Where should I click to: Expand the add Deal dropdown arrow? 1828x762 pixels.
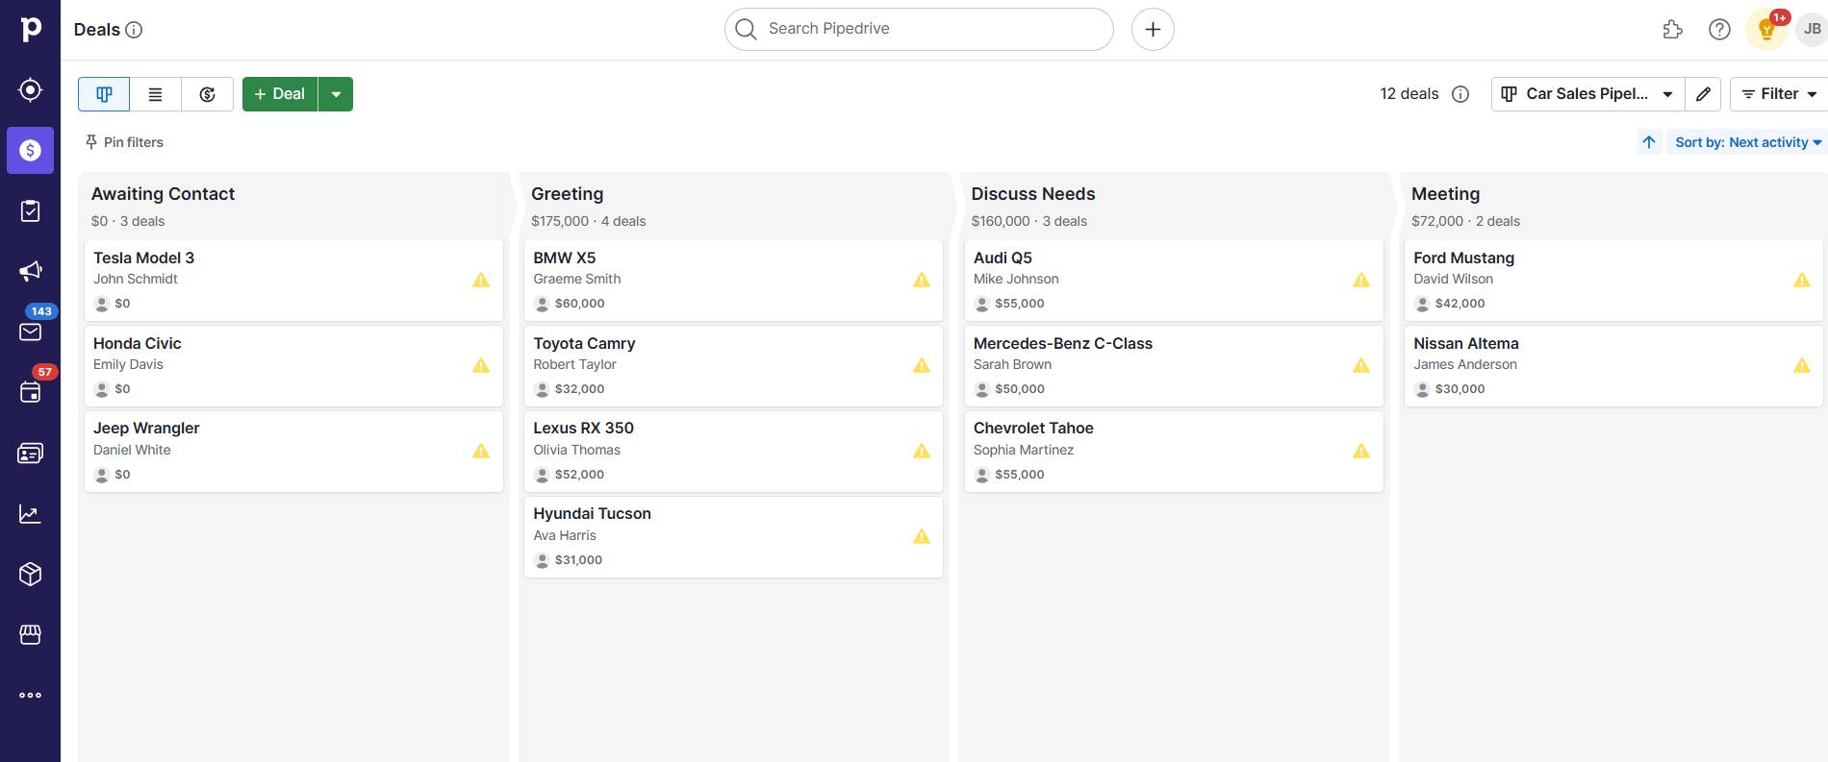336,94
